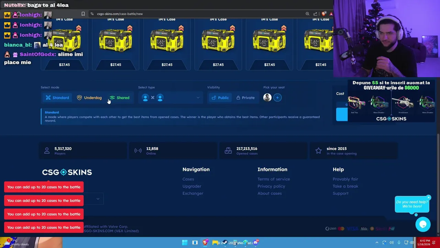Open the Select type dropdown arrow
The height and width of the screenshot is (248, 440).
(198, 98)
